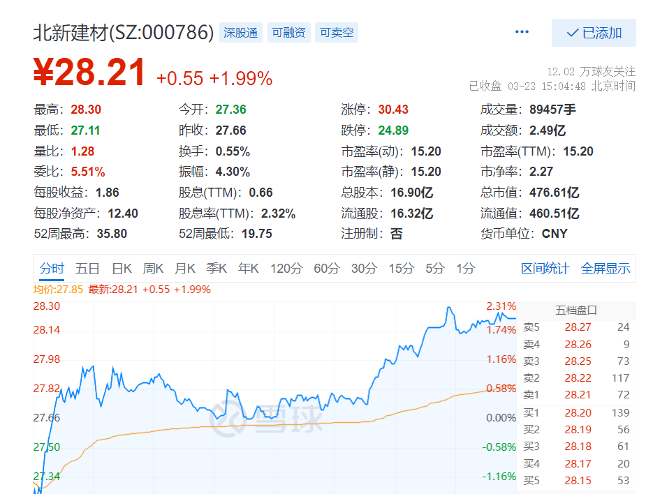Click the 换手 value 0.55%
646x494 pixels.
coord(233,151)
